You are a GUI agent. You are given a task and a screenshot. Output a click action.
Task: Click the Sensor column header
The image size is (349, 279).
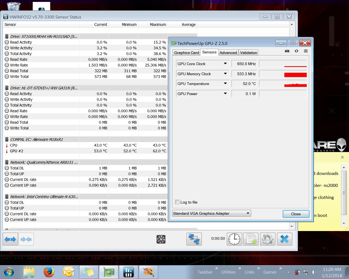[41, 25]
